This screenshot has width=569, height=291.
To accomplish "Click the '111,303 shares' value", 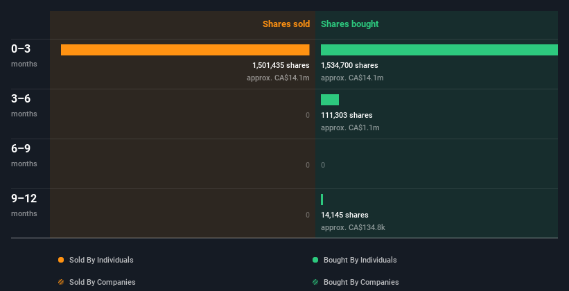I will point(347,115).
